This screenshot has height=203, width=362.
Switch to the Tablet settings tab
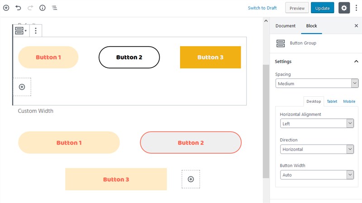click(332, 101)
